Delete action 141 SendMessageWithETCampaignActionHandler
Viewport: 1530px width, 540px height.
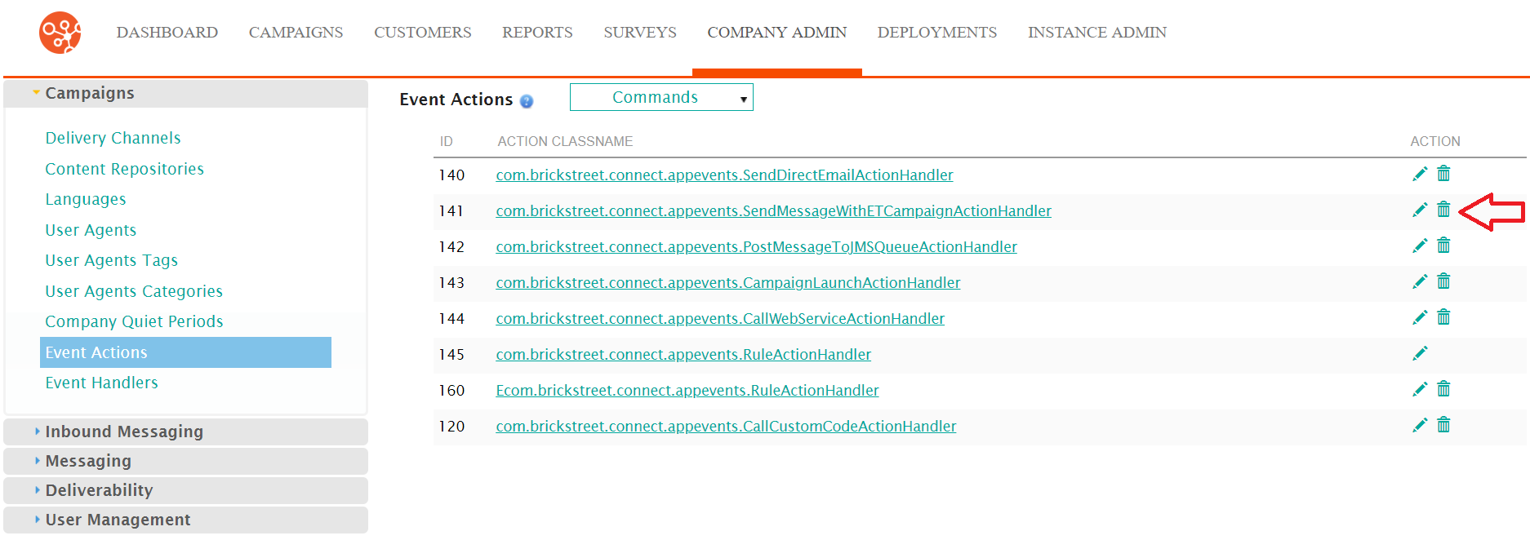pyautogui.click(x=1443, y=210)
